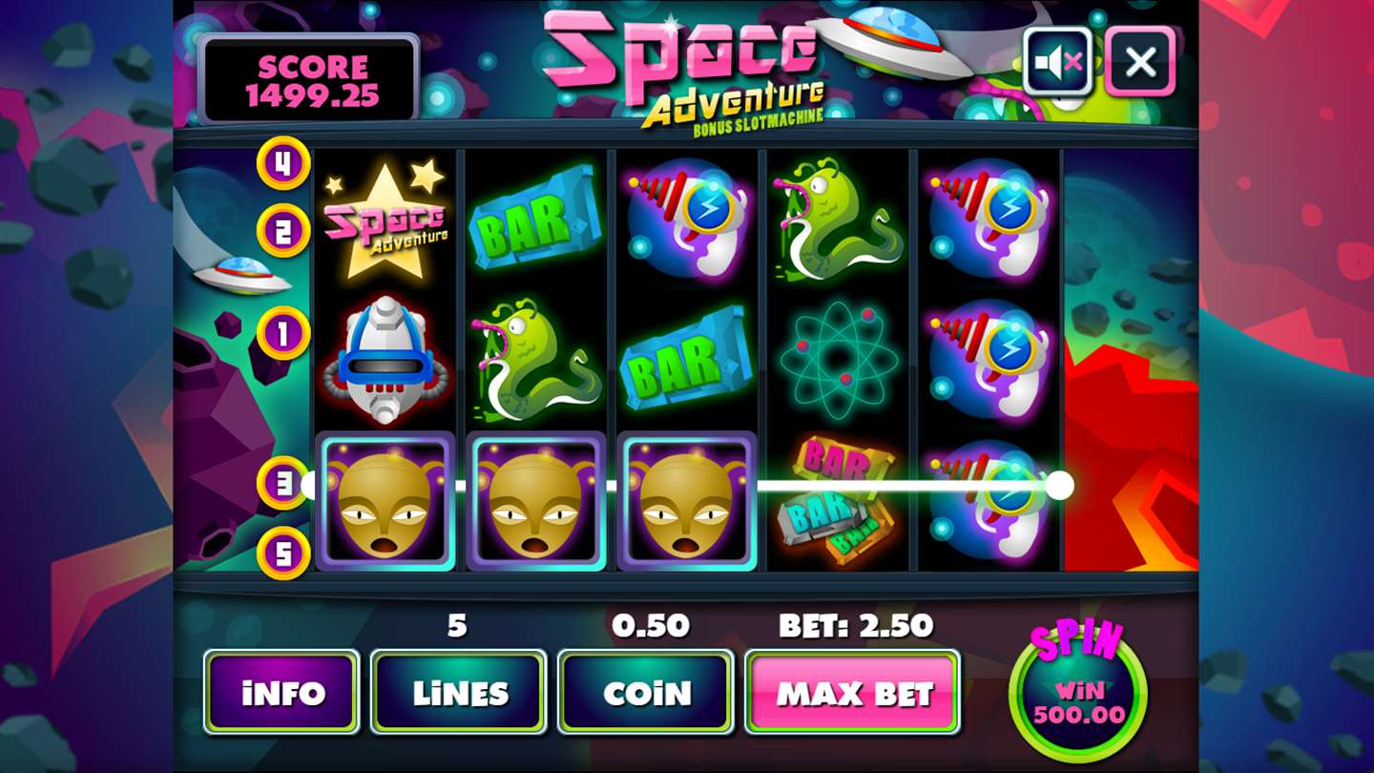Select payline number 3 marker
The width and height of the screenshot is (1374, 773).
(x=283, y=483)
